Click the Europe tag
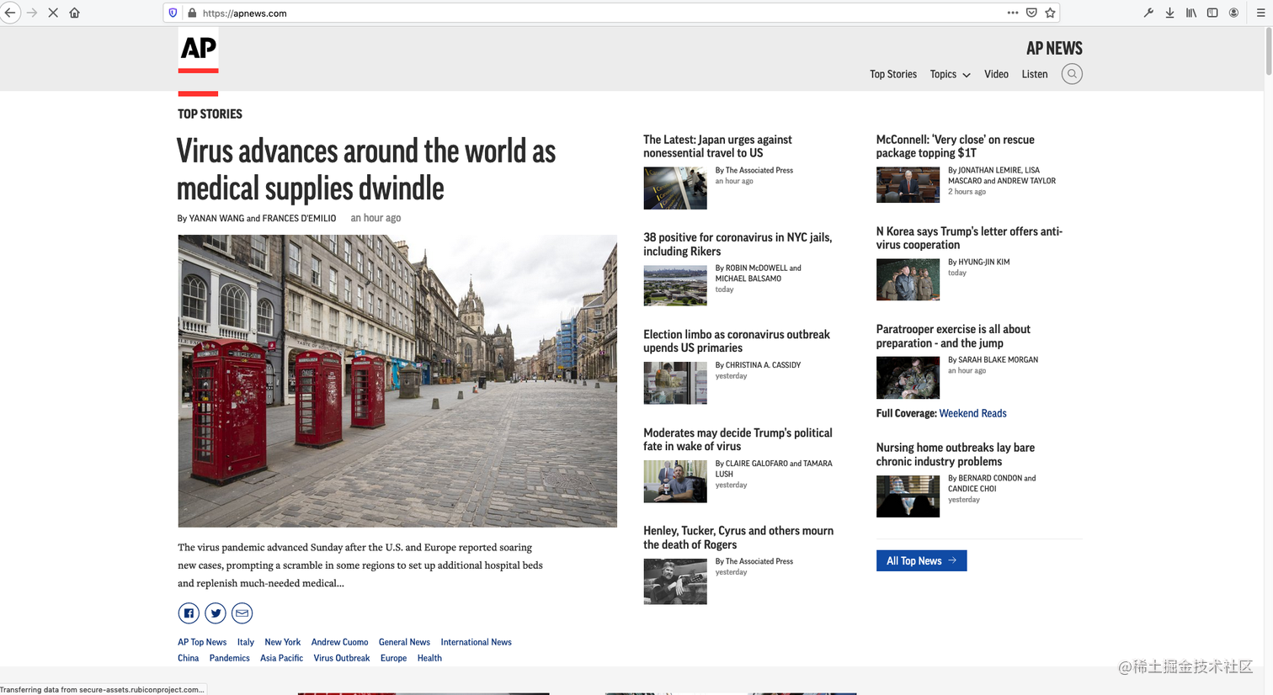This screenshot has height=695, width=1273. (x=393, y=658)
